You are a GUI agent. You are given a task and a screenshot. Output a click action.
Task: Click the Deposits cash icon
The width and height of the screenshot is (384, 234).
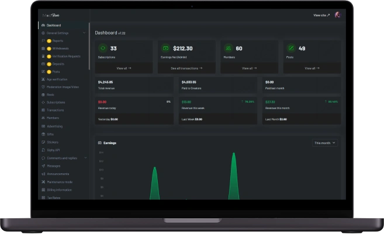(x=43, y=64)
